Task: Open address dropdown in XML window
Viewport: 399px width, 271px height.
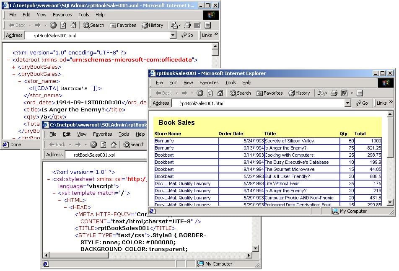Action: (173, 35)
